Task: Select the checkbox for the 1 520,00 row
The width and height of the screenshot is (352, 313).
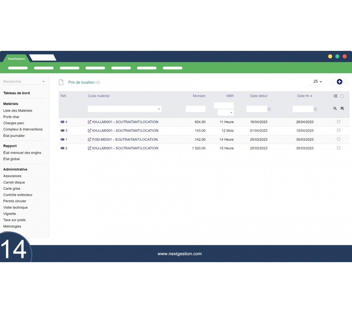Action: pos(338,148)
